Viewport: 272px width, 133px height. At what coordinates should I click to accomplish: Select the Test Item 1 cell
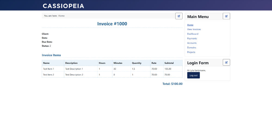[x=53, y=69]
